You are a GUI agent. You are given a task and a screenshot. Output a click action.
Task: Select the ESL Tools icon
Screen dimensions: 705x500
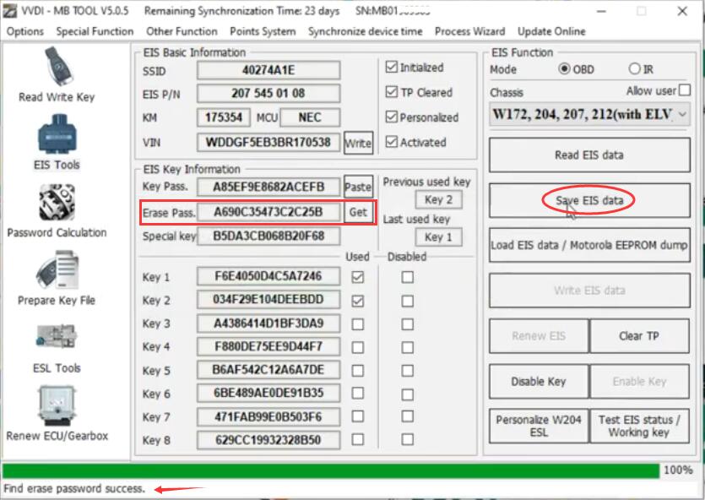(57, 336)
